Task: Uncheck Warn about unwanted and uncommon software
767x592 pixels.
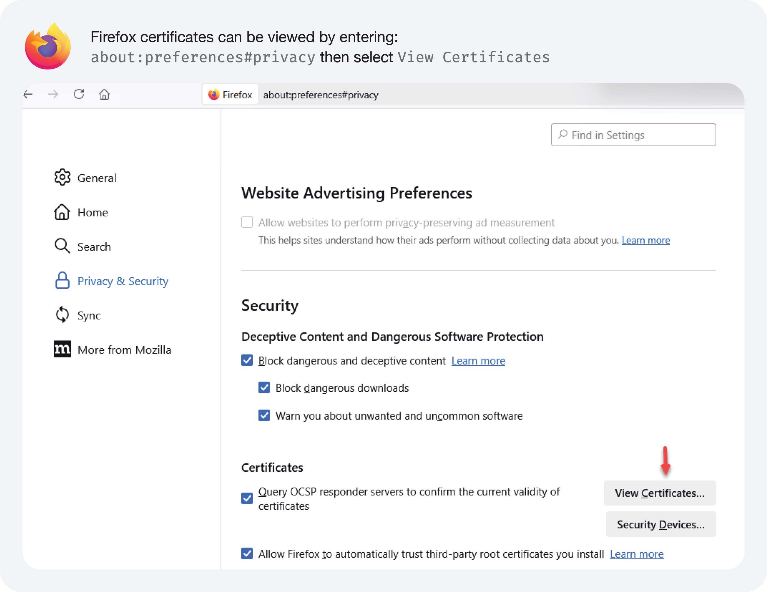Action: point(264,415)
